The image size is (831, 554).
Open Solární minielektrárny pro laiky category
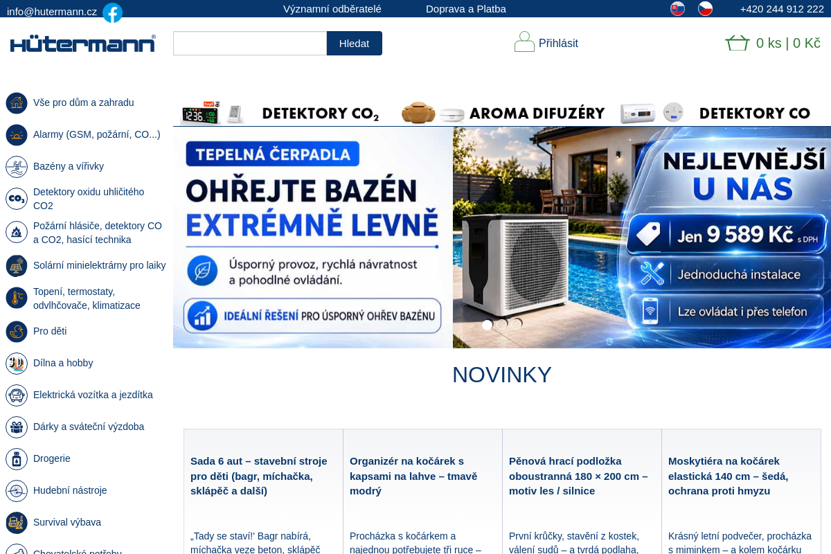point(100,265)
